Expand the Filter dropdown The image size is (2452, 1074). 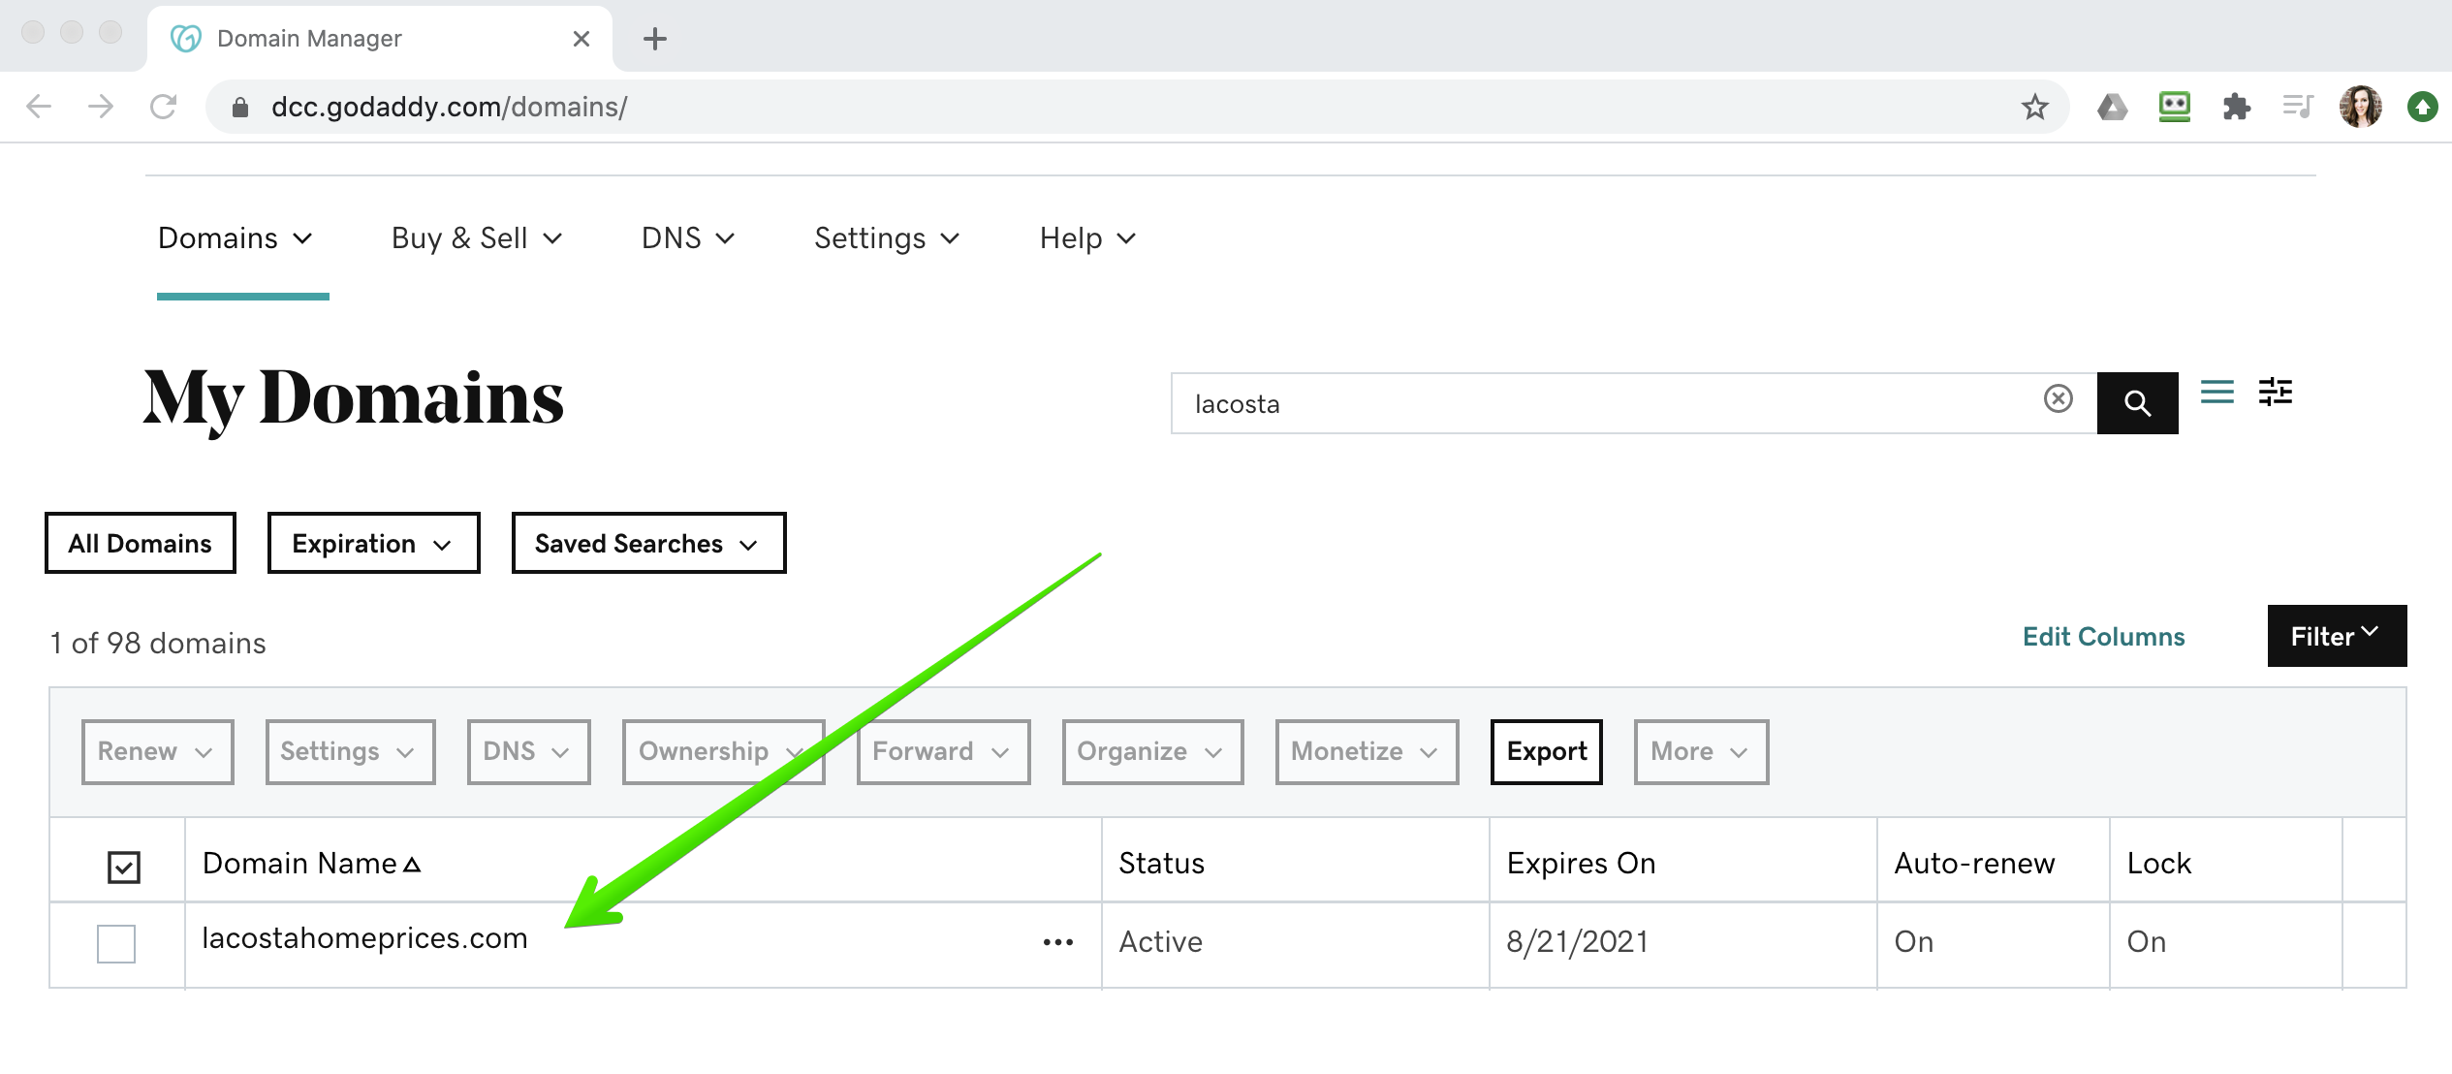2336,637
